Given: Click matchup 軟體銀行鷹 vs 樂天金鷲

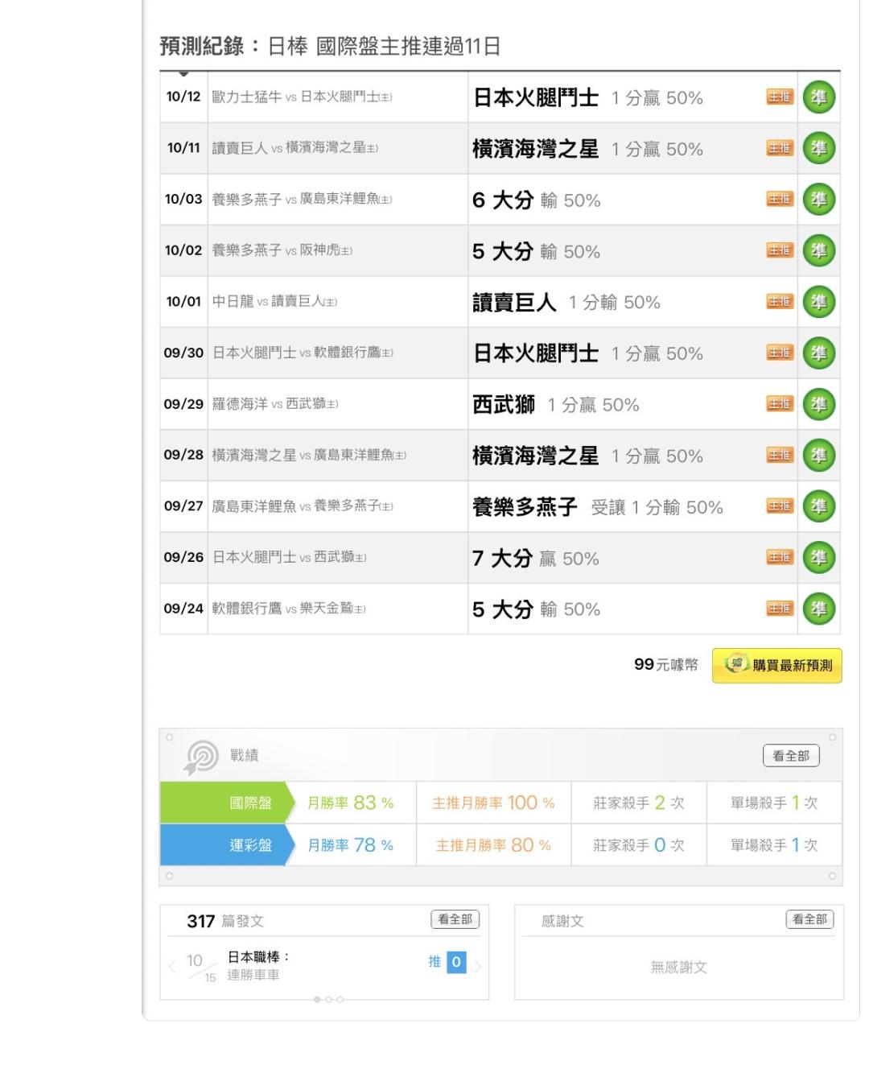Looking at the screenshot, I should tap(289, 608).
